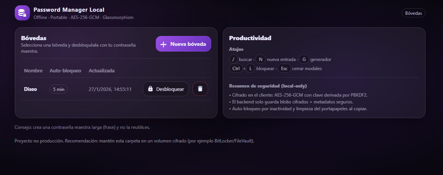443x175 pixels.
Task: Click the L key lock badge
Action: point(251,69)
